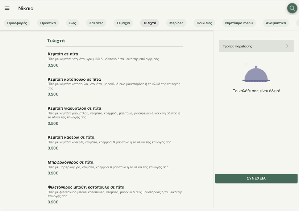Click the Κεμπάπ γιαουρτλού description text
This screenshot has height=211, width=299.
pyautogui.click(x=114, y=115)
